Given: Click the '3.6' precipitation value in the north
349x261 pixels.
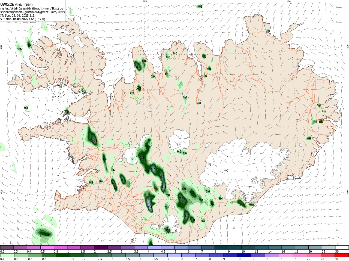Looking at the screenshot, I should [138, 67].
